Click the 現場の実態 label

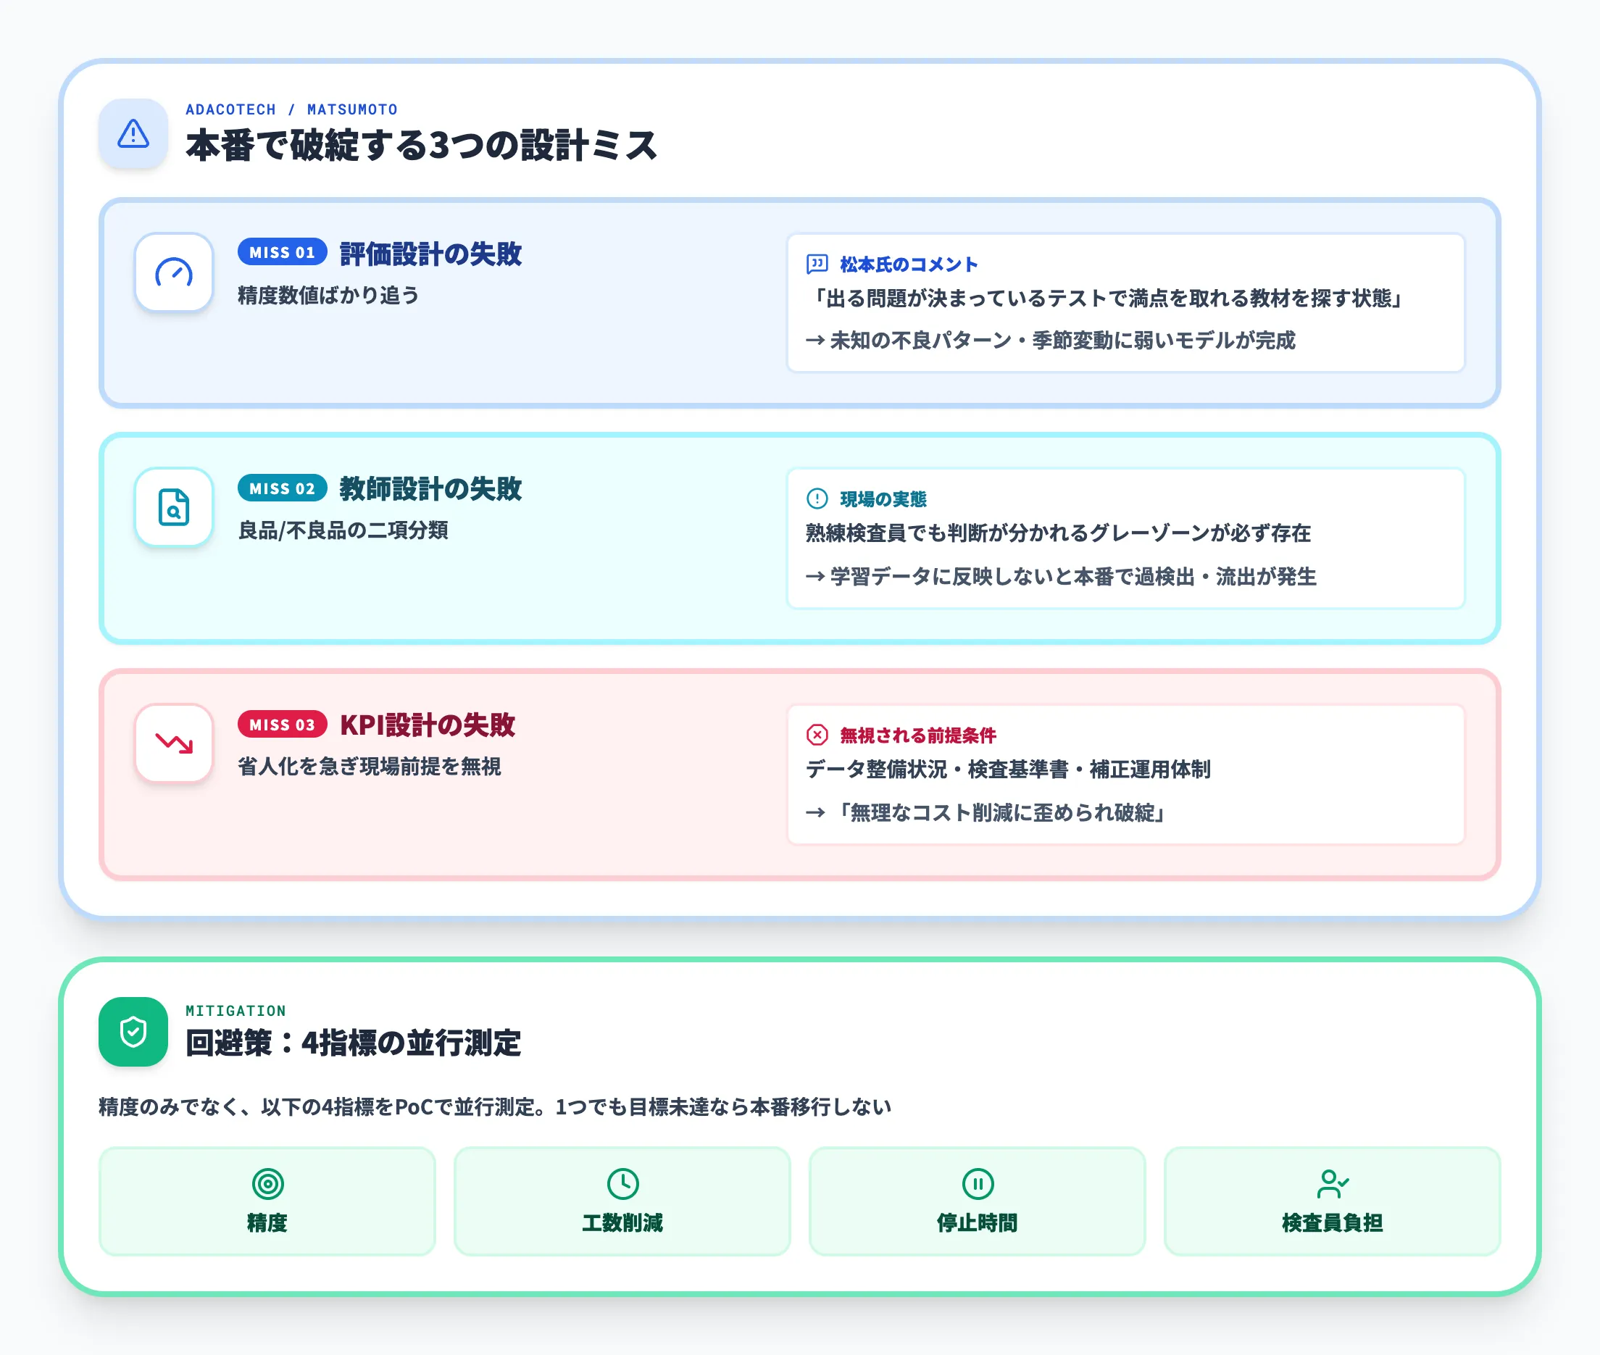(x=883, y=499)
